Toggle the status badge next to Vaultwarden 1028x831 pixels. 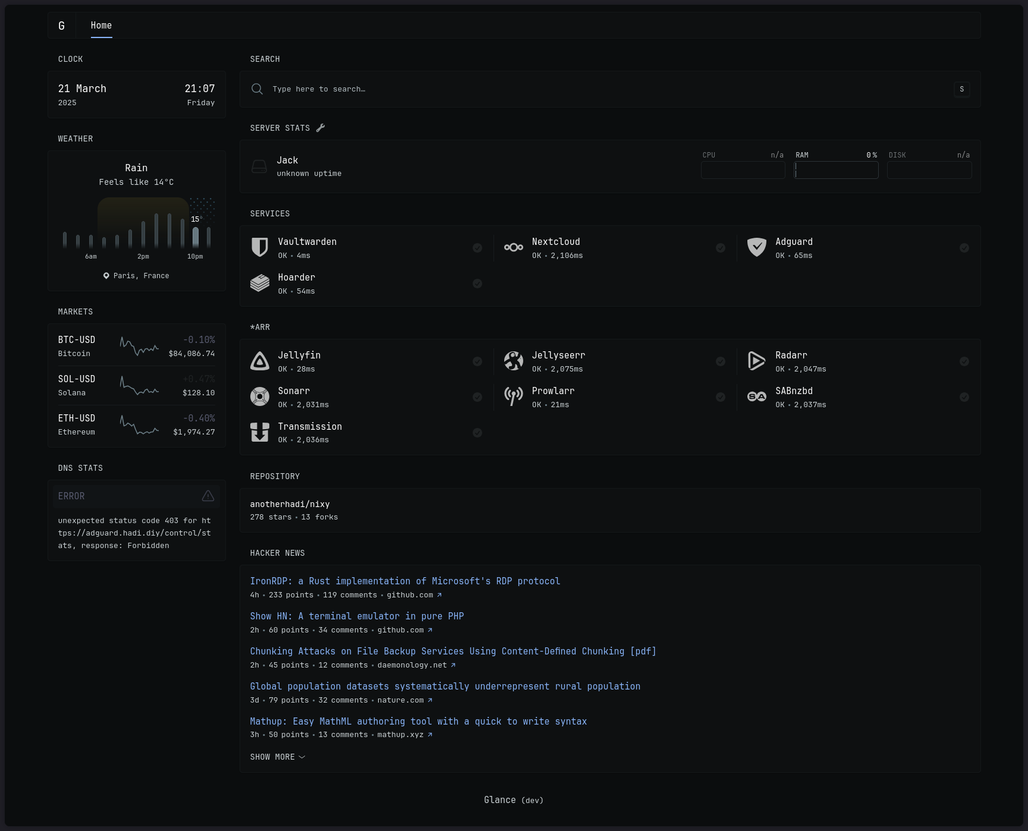click(477, 248)
